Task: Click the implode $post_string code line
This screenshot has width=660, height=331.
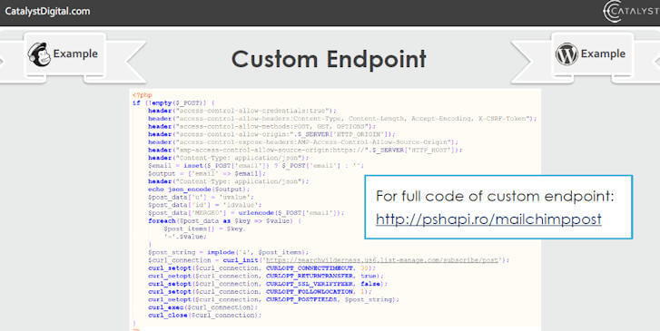Action: [229, 252]
